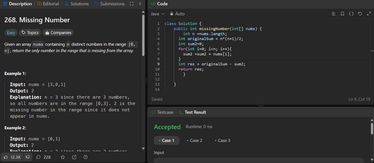Click the '268. Missing Number' title
374x163 pixels.
(37, 20)
